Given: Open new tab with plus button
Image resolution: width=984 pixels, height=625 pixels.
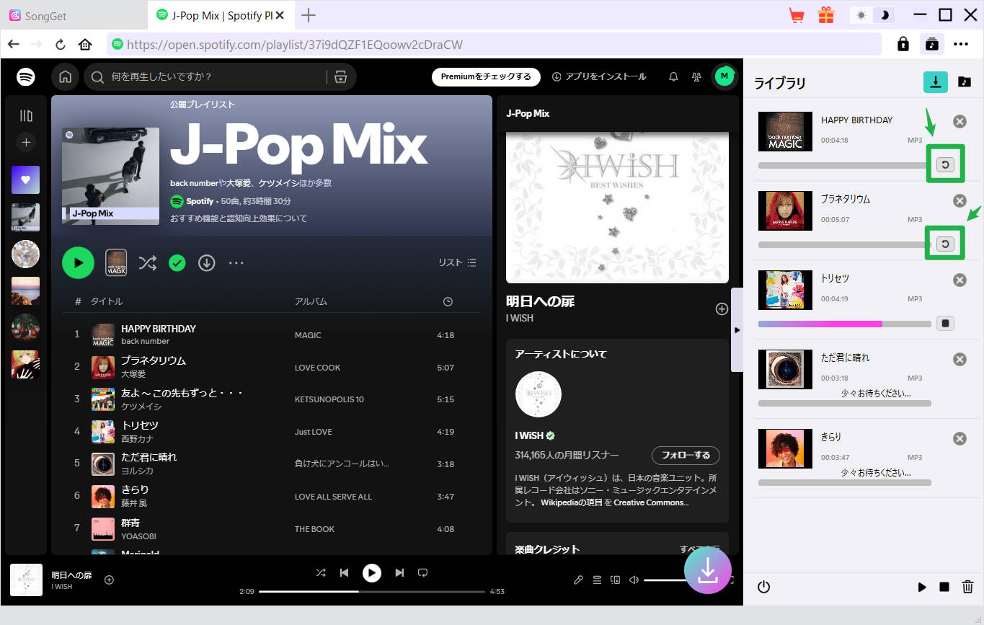Looking at the screenshot, I should coord(309,15).
